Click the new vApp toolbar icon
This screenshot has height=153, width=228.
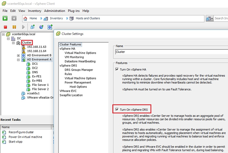(50, 27)
